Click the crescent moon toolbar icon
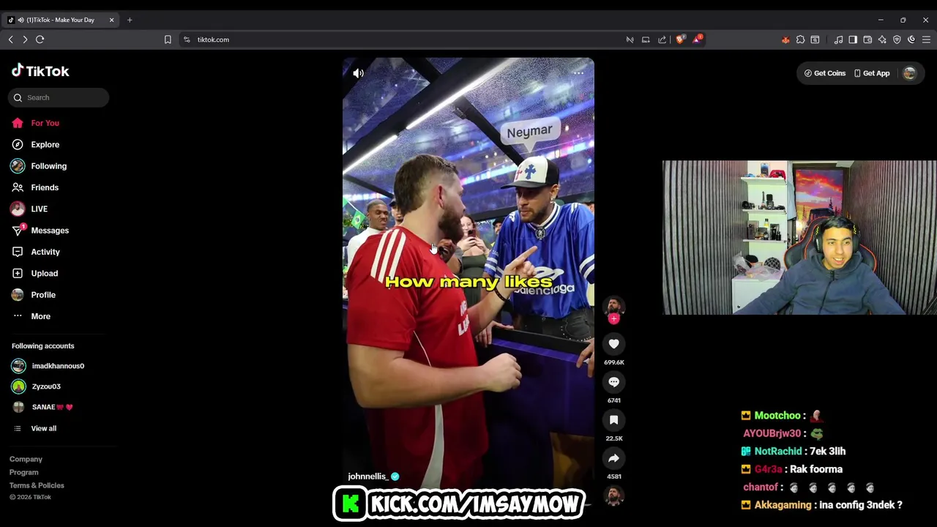937x527 pixels. (911, 40)
